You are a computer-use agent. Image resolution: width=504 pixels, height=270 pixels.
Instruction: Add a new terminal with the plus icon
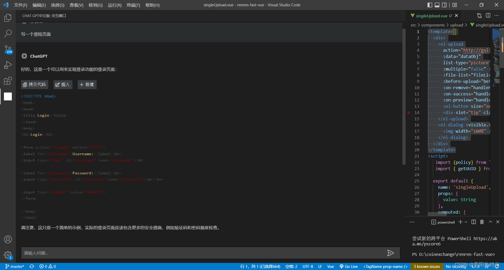[460, 222]
